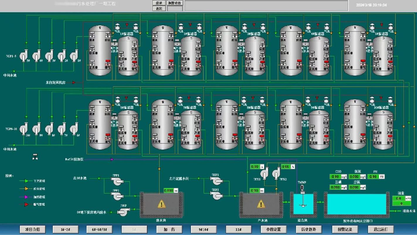
Task: Toggle the 报警消音 alarm mute button
Action: pos(175,3)
